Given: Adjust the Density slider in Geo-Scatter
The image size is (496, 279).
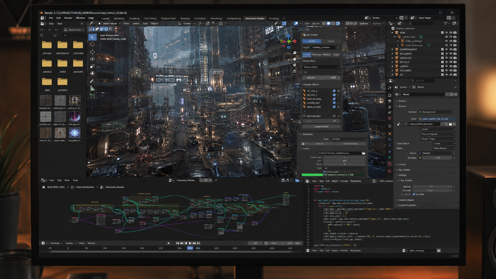Looking at the screenshot, I should 321,78.
